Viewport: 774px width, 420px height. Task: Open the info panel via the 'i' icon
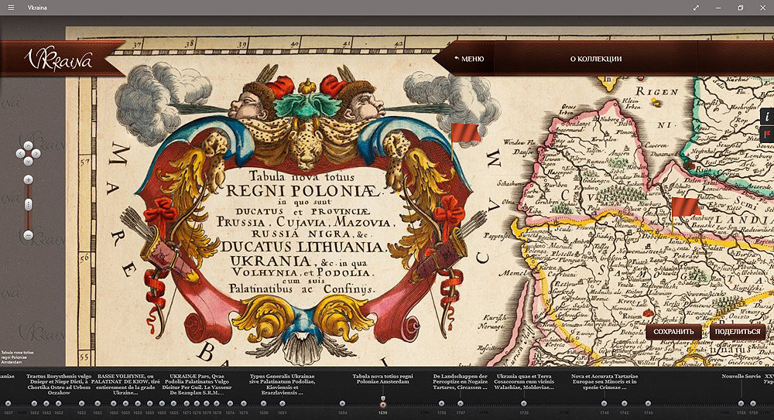[767, 117]
